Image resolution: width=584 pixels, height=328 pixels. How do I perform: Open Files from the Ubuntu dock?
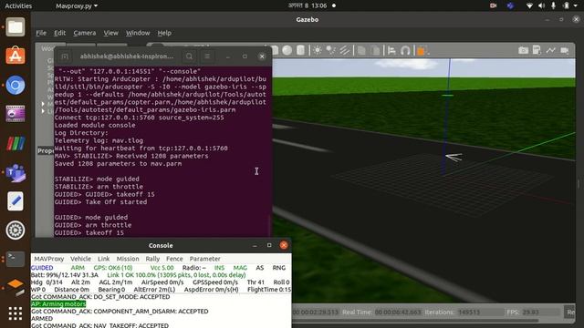(x=16, y=26)
